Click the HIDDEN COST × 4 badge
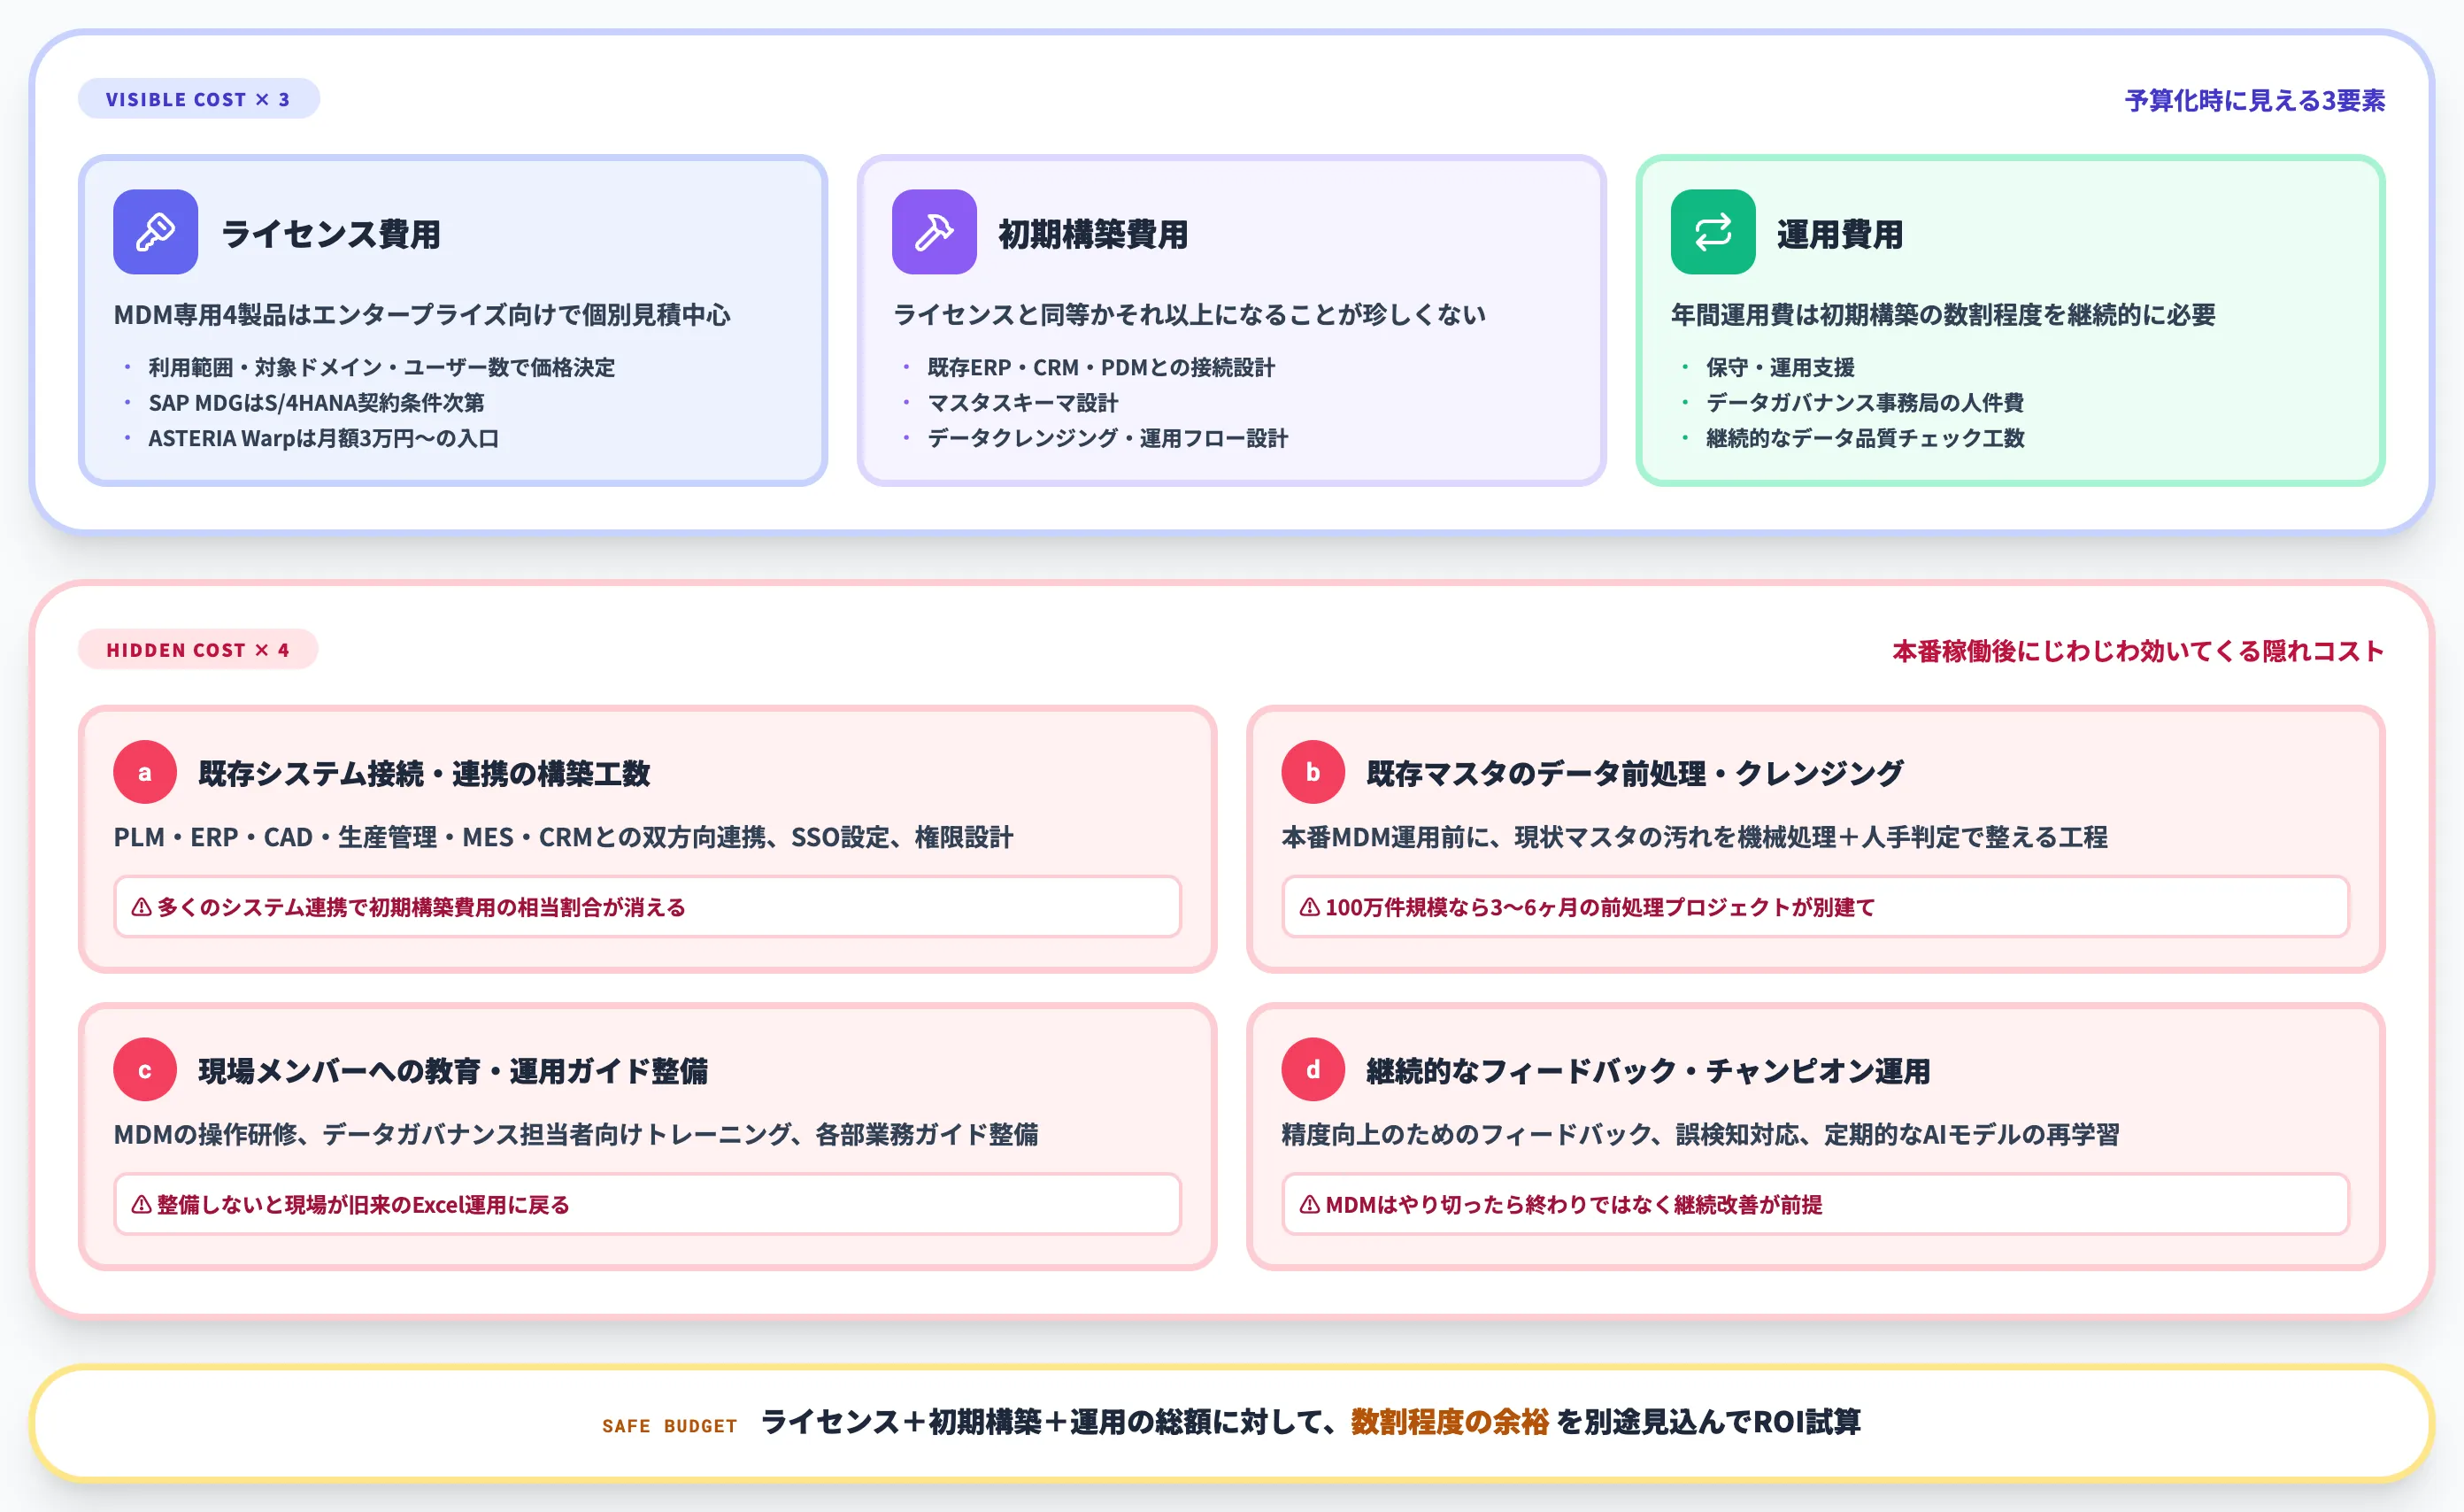Screen dimensions: 2464x1512 click(198, 650)
